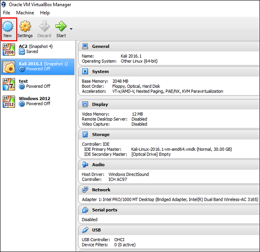The image size is (260, 252).
Task: Click the Storage section disk icon
Action: click(85, 135)
